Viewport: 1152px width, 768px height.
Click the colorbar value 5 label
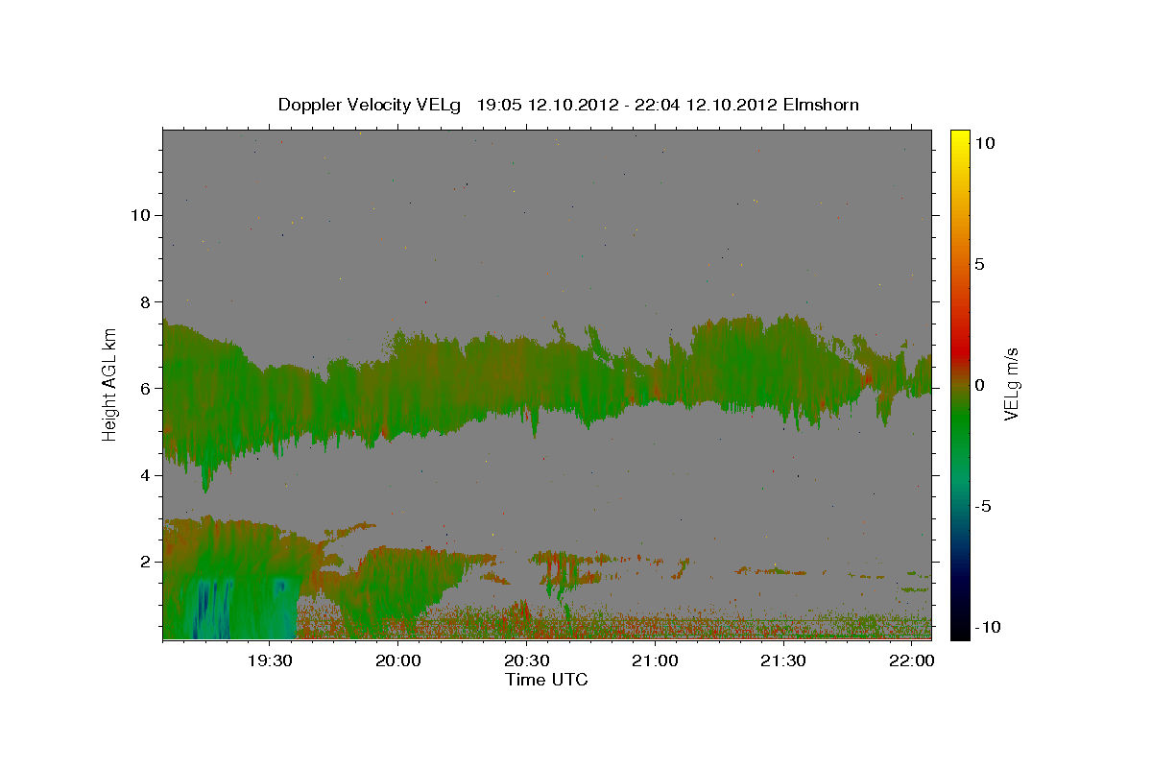coord(979,264)
